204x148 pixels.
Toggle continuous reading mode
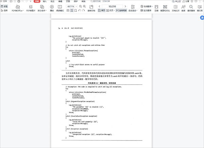point(121,11)
